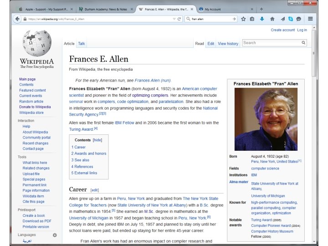Select the Read tab
Screen dimensions: 328x246
point(200,44)
